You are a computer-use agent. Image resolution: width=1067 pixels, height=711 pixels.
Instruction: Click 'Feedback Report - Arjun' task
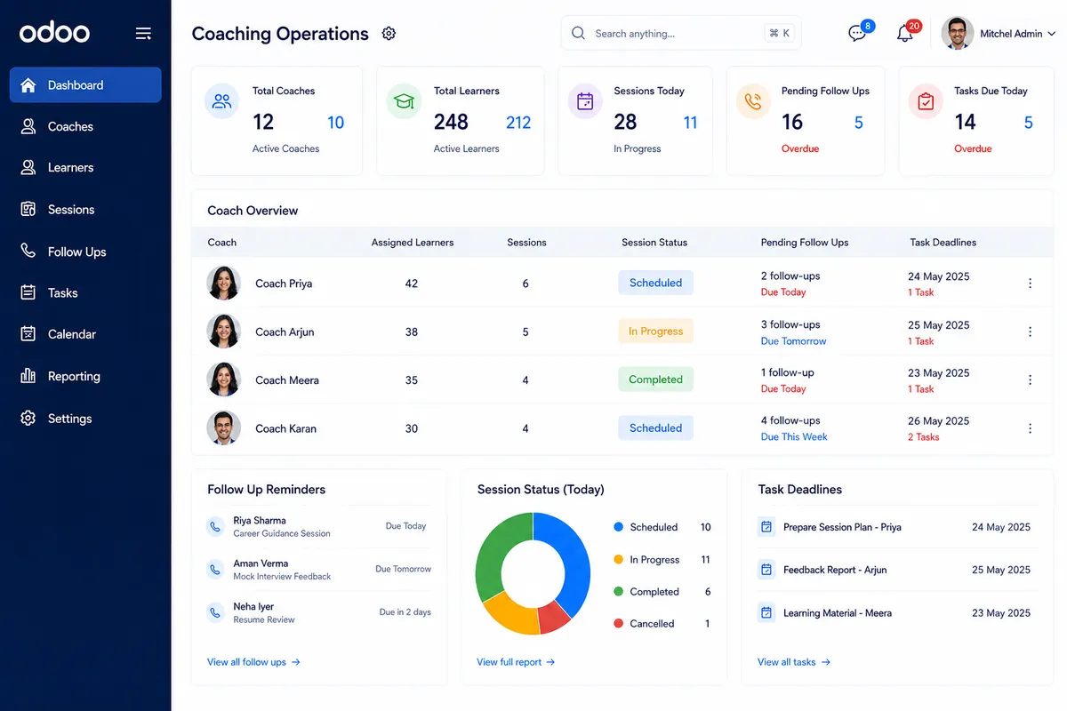[x=835, y=570]
